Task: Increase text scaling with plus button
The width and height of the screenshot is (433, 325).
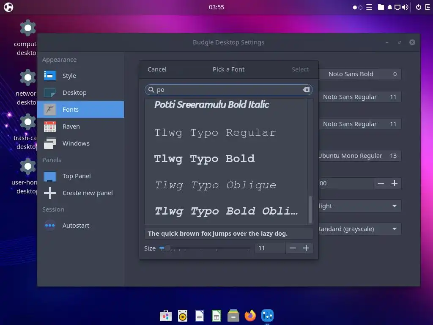Action: click(395, 183)
